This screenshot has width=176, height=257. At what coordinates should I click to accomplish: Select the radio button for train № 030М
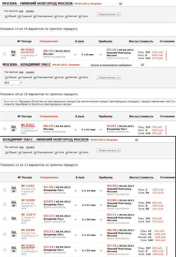[5, 204]
